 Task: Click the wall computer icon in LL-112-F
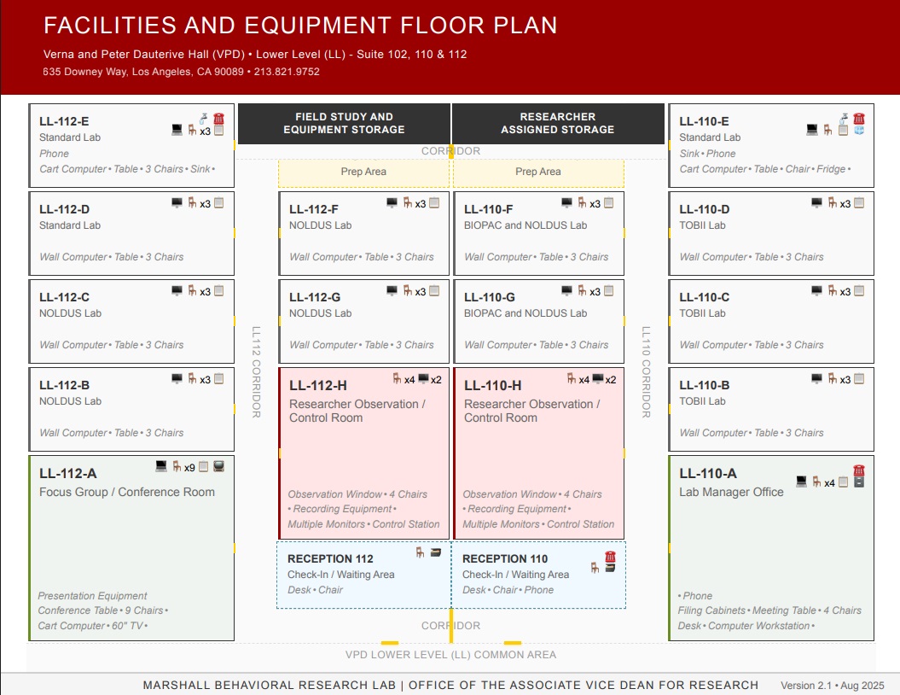click(392, 203)
